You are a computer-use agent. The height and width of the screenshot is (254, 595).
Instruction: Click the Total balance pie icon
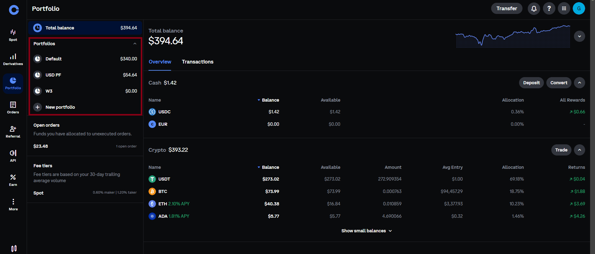pyautogui.click(x=38, y=28)
